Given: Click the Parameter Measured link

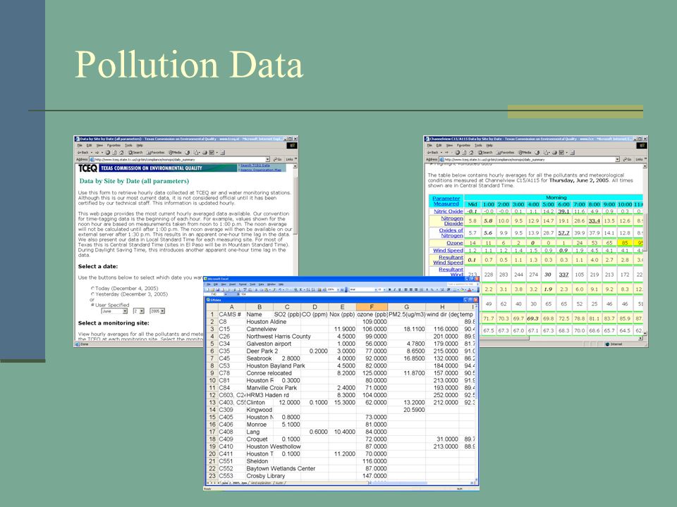Looking at the screenshot, I should point(446,201).
